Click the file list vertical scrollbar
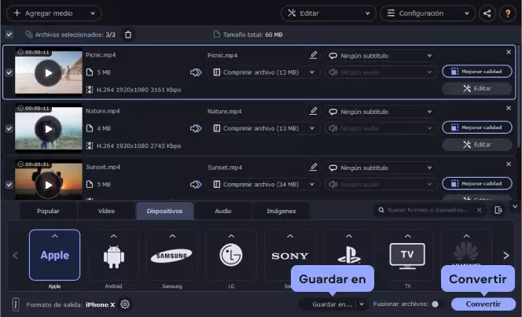 [518, 97]
